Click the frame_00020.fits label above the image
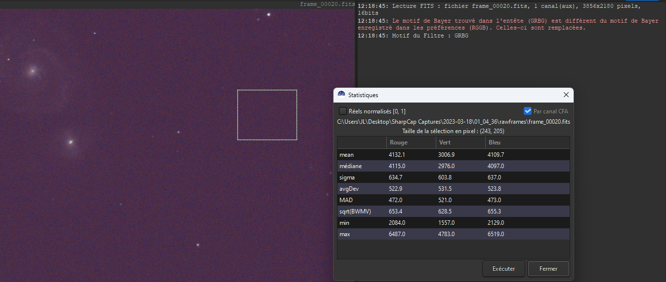This screenshot has height=282, width=666. pos(327,4)
